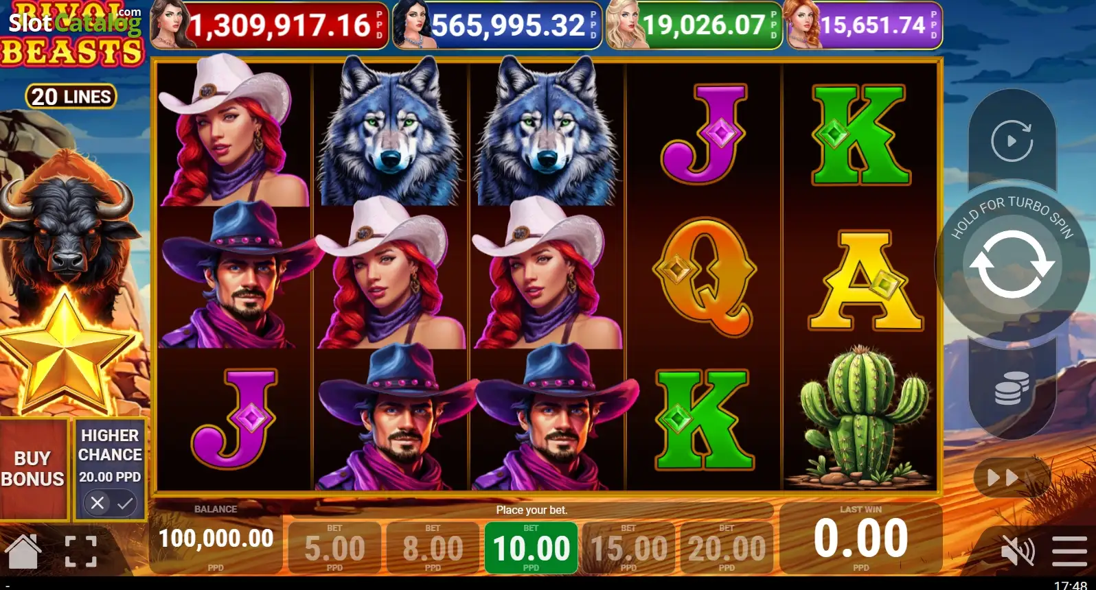Image resolution: width=1096 pixels, height=590 pixels.
Task: Click the Buy Bonus button
Action: [x=33, y=469]
